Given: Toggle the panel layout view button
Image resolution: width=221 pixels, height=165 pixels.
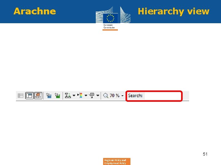Looking at the screenshot, I should click(x=29, y=96).
